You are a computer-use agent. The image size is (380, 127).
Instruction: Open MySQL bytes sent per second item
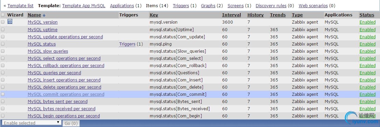pos(58,102)
